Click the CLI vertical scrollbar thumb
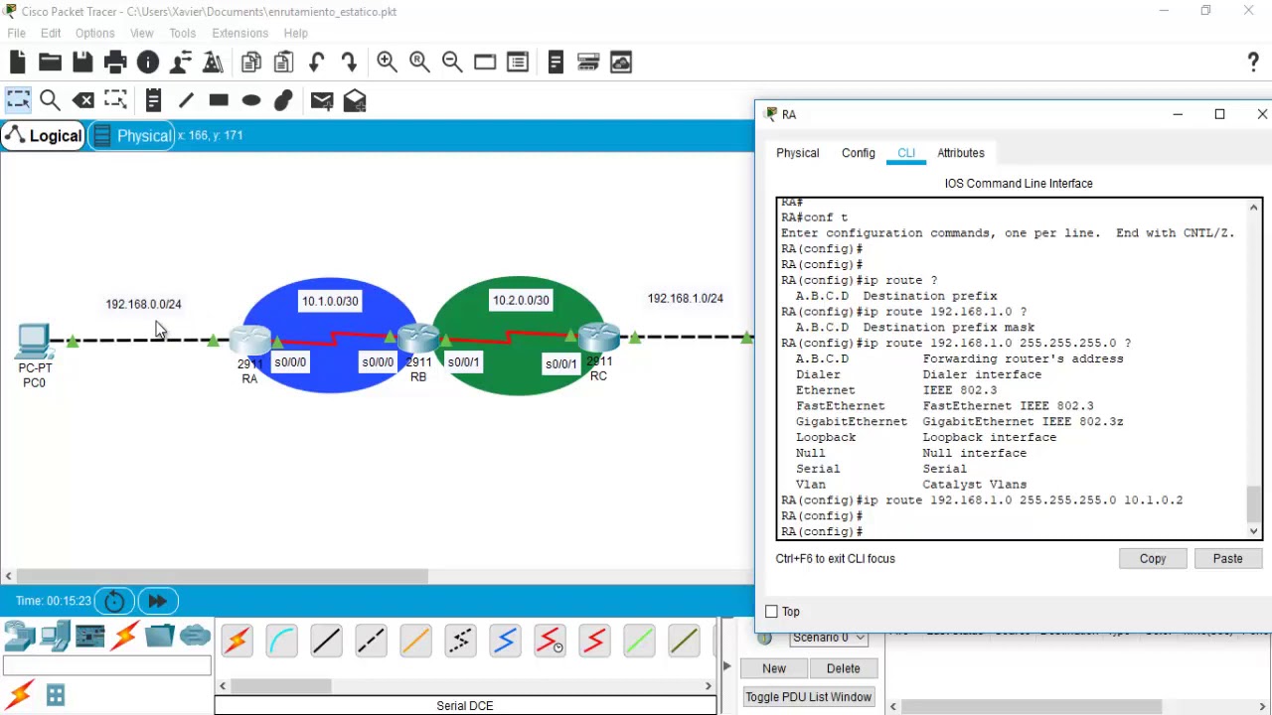Image resolution: width=1272 pixels, height=715 pixels. point(1254,503)
